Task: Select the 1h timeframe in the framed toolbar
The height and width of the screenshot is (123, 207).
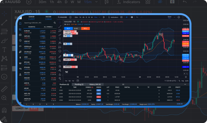Action: pyautogui.click(x=80, y=17)
